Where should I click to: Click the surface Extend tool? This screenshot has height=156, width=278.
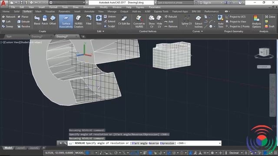coord(109,21)
